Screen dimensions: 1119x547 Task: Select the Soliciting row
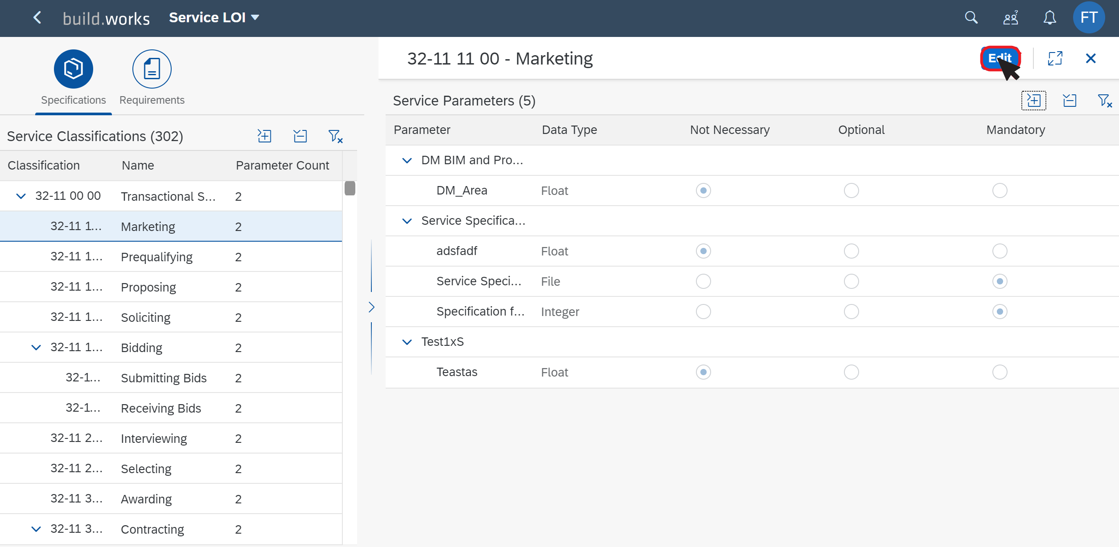(171, 317)
